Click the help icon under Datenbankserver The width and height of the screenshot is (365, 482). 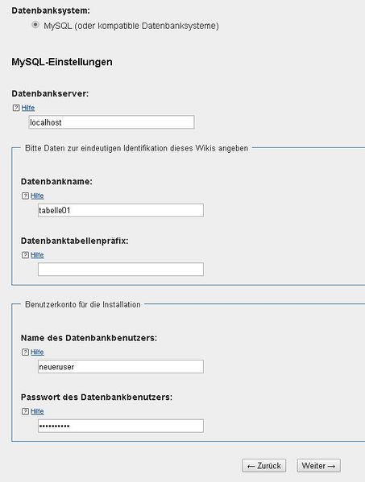16,108
